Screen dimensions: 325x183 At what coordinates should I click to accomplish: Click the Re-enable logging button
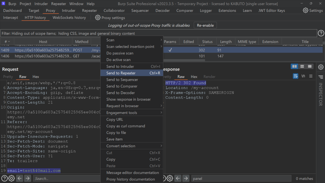click(x=205, y=25)
